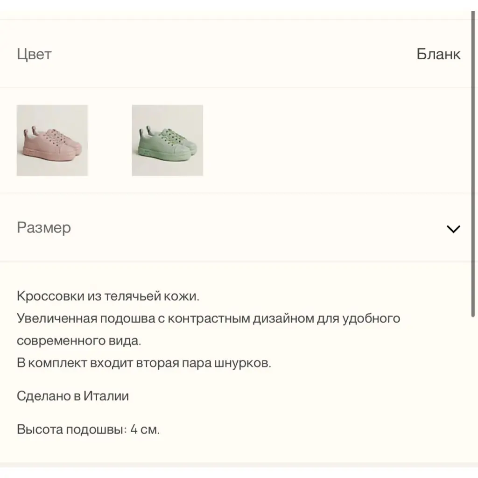
Task: Click the word 'дизайном' in description
Action: pos(283,318)
